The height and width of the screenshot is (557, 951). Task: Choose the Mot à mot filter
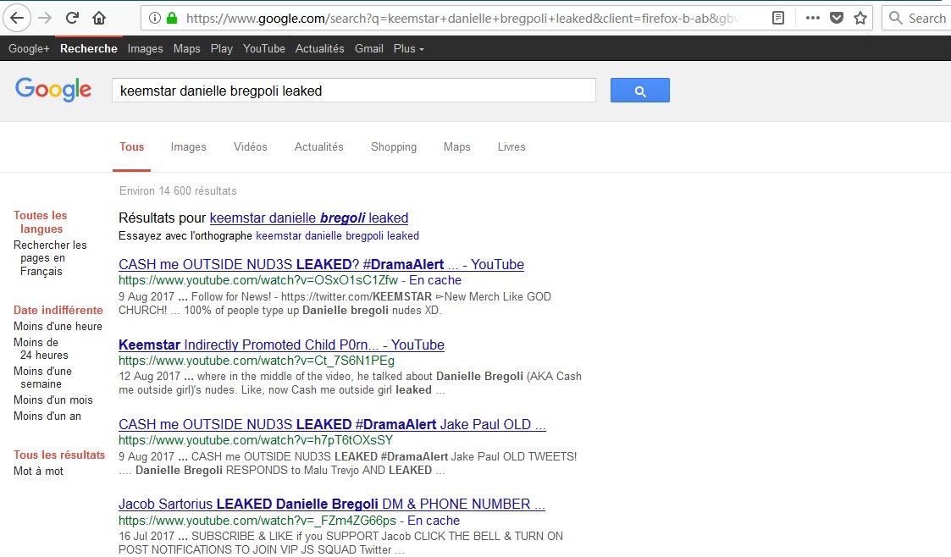point(38,471)
